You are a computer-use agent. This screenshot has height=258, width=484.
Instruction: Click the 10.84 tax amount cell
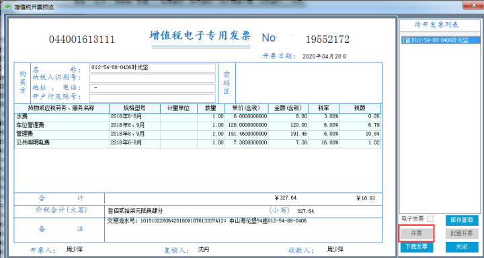(x=360, y=134)
